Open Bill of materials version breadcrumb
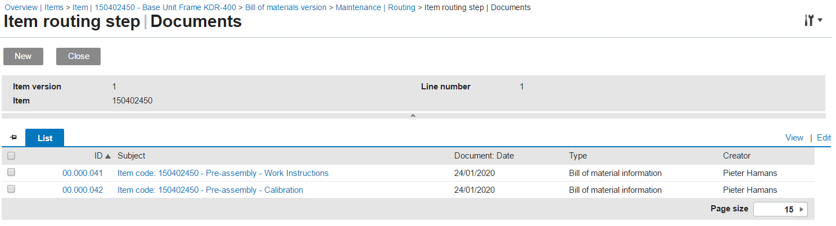Viewport: 836px width, 226px height. pyautogui.click(x=286, y=7)
